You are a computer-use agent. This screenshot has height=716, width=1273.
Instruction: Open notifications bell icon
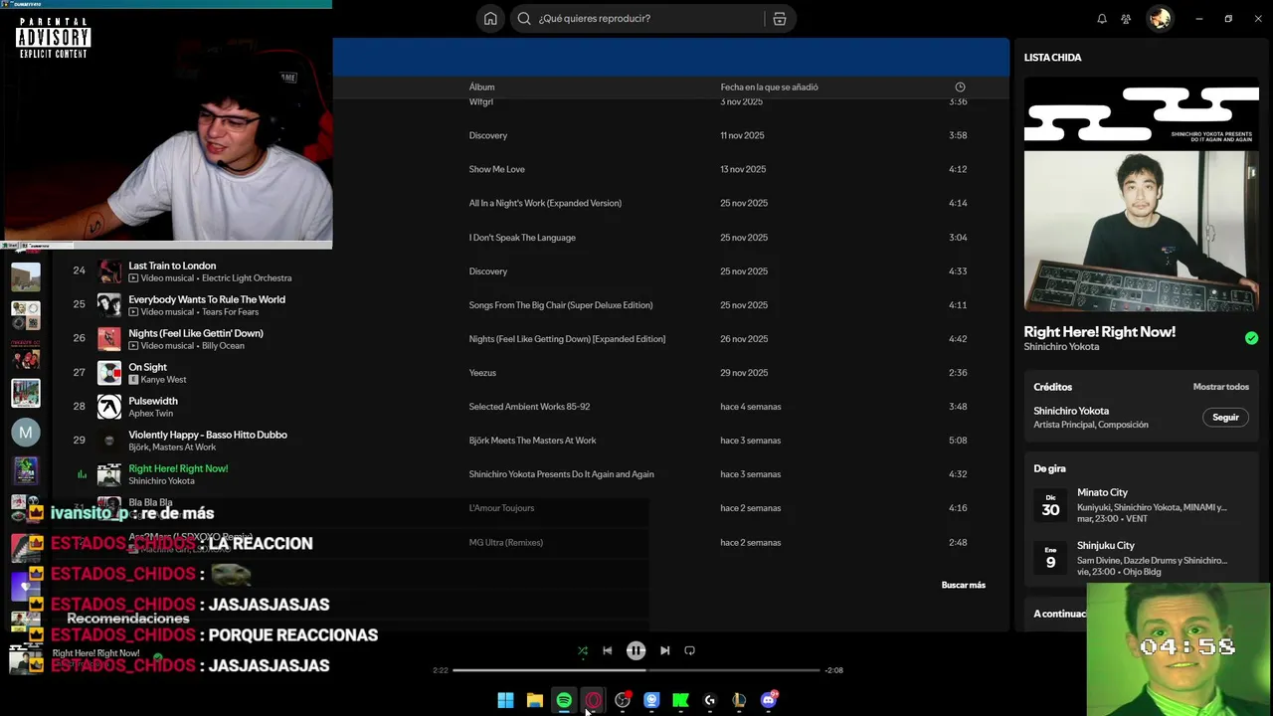[1102, 19]
